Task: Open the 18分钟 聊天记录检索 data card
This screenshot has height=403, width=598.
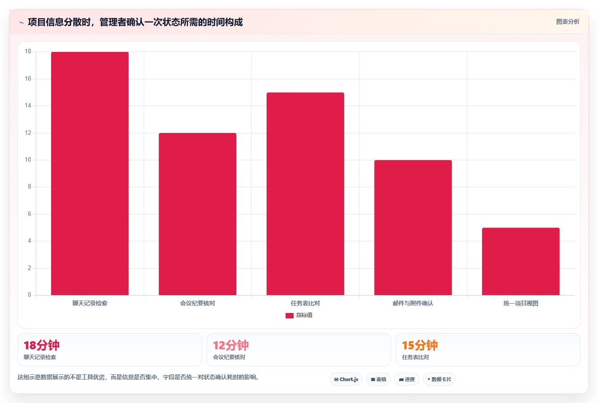Action: 110,350
